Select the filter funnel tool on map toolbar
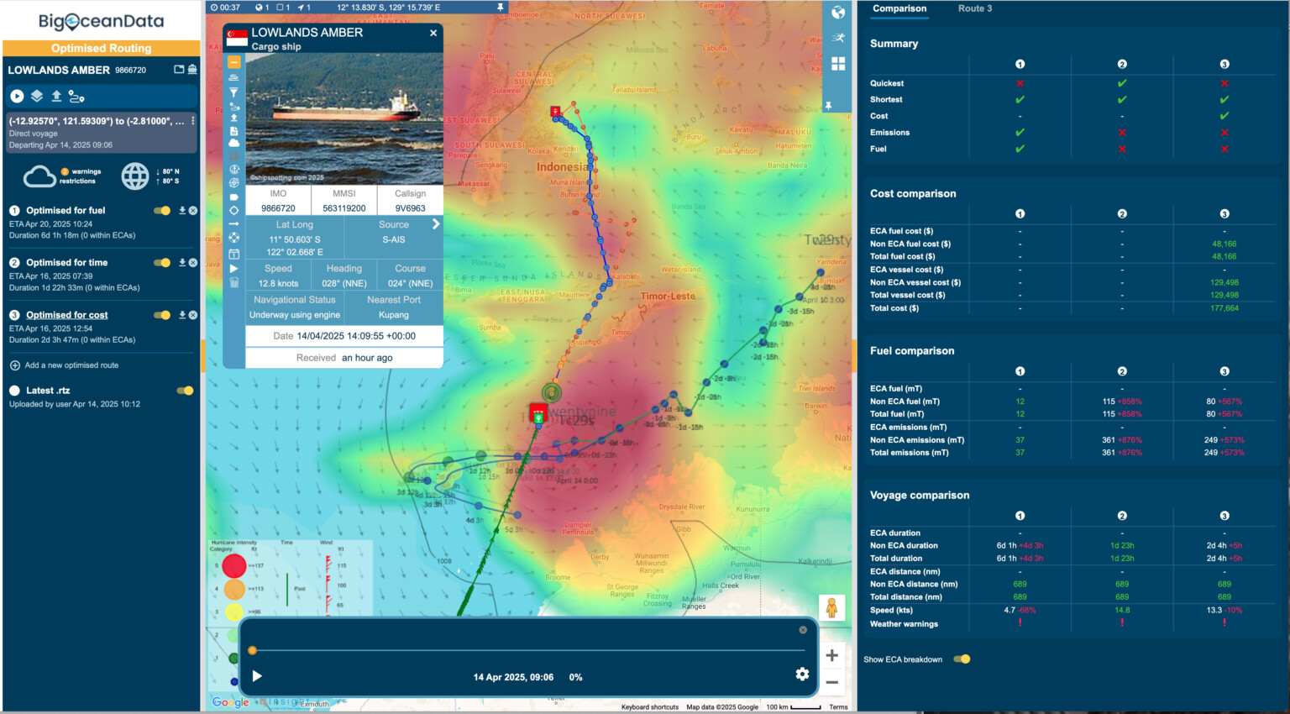 tap(234, 92)
